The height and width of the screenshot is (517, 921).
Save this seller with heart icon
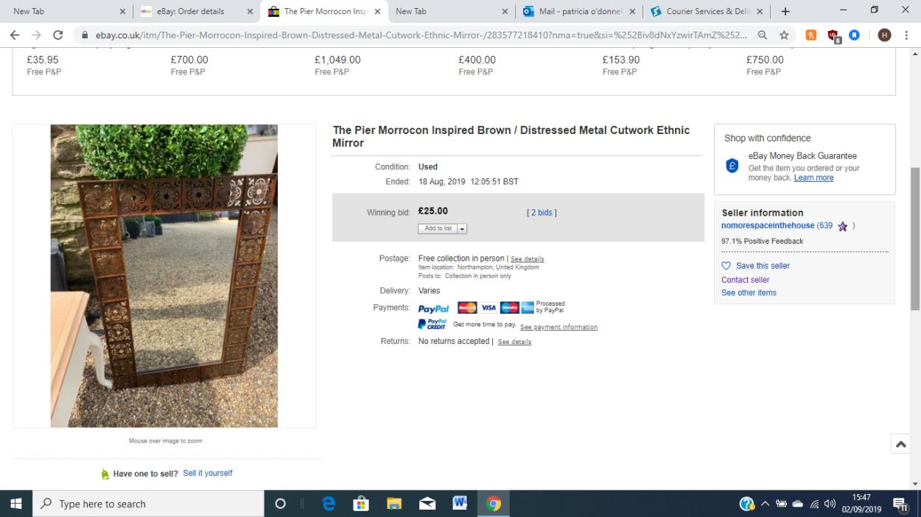click(726, 266)
